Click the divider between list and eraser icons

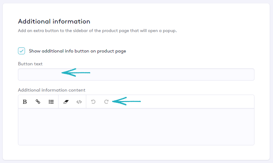pos(58,102)
